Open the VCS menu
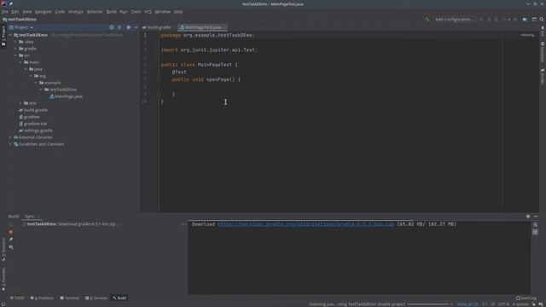The height and width of the screenshot is (307, 546). [148, 11]
